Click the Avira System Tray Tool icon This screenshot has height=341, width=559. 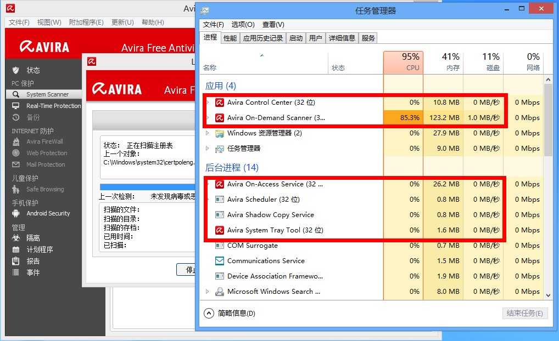point(220,230)
